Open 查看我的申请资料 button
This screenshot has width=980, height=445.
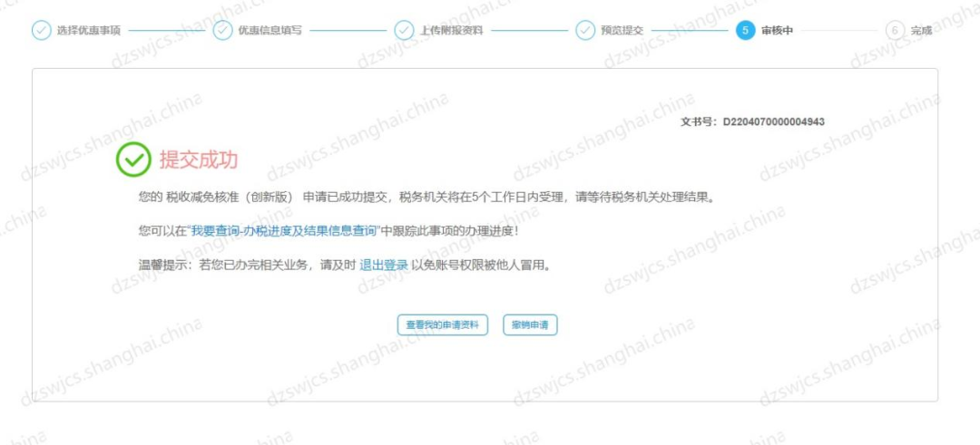443,325
